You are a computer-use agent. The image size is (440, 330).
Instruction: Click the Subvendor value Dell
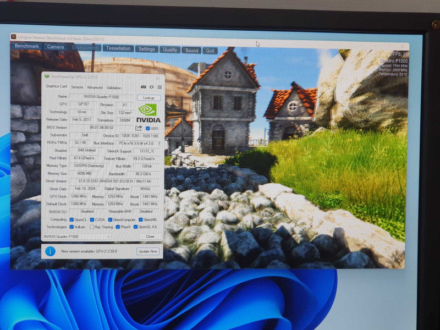click(x=85, y=135)
